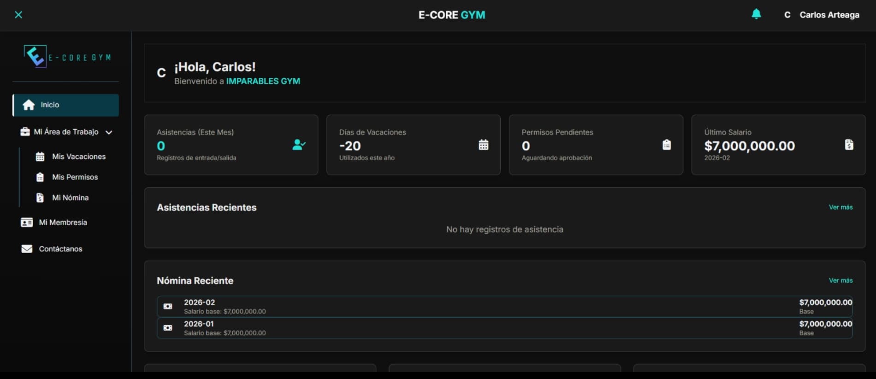Click the Nómina Reciente heading
Viewport: 876px width, 379px height.
195,281
